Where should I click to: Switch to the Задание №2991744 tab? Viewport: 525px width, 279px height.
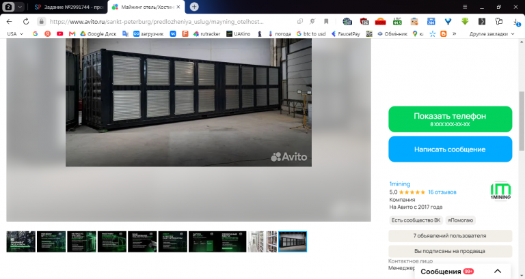tap(69, 7)
